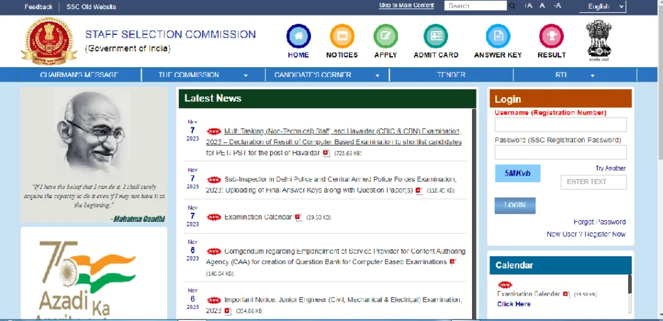Open the HOME icon

(x=298, y=36)
